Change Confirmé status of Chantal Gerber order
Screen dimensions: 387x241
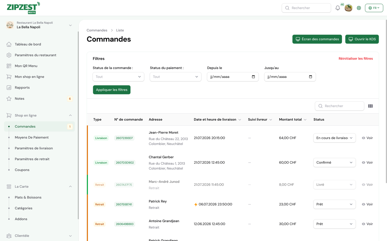pyautogui.click(x=334, y=163)
